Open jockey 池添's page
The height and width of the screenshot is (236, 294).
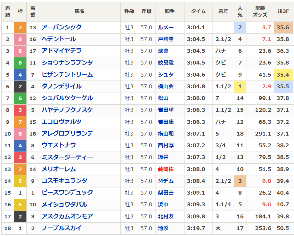tap(163, 228)
